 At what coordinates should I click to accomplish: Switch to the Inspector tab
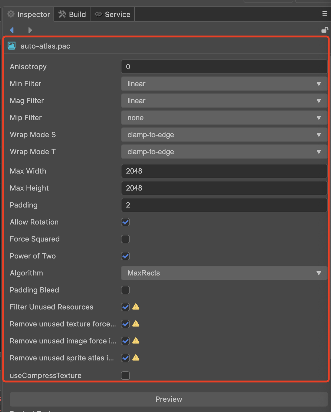(29, 14)
